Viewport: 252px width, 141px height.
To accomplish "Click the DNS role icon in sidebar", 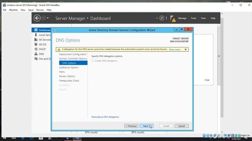I will [x=36, y=54].
